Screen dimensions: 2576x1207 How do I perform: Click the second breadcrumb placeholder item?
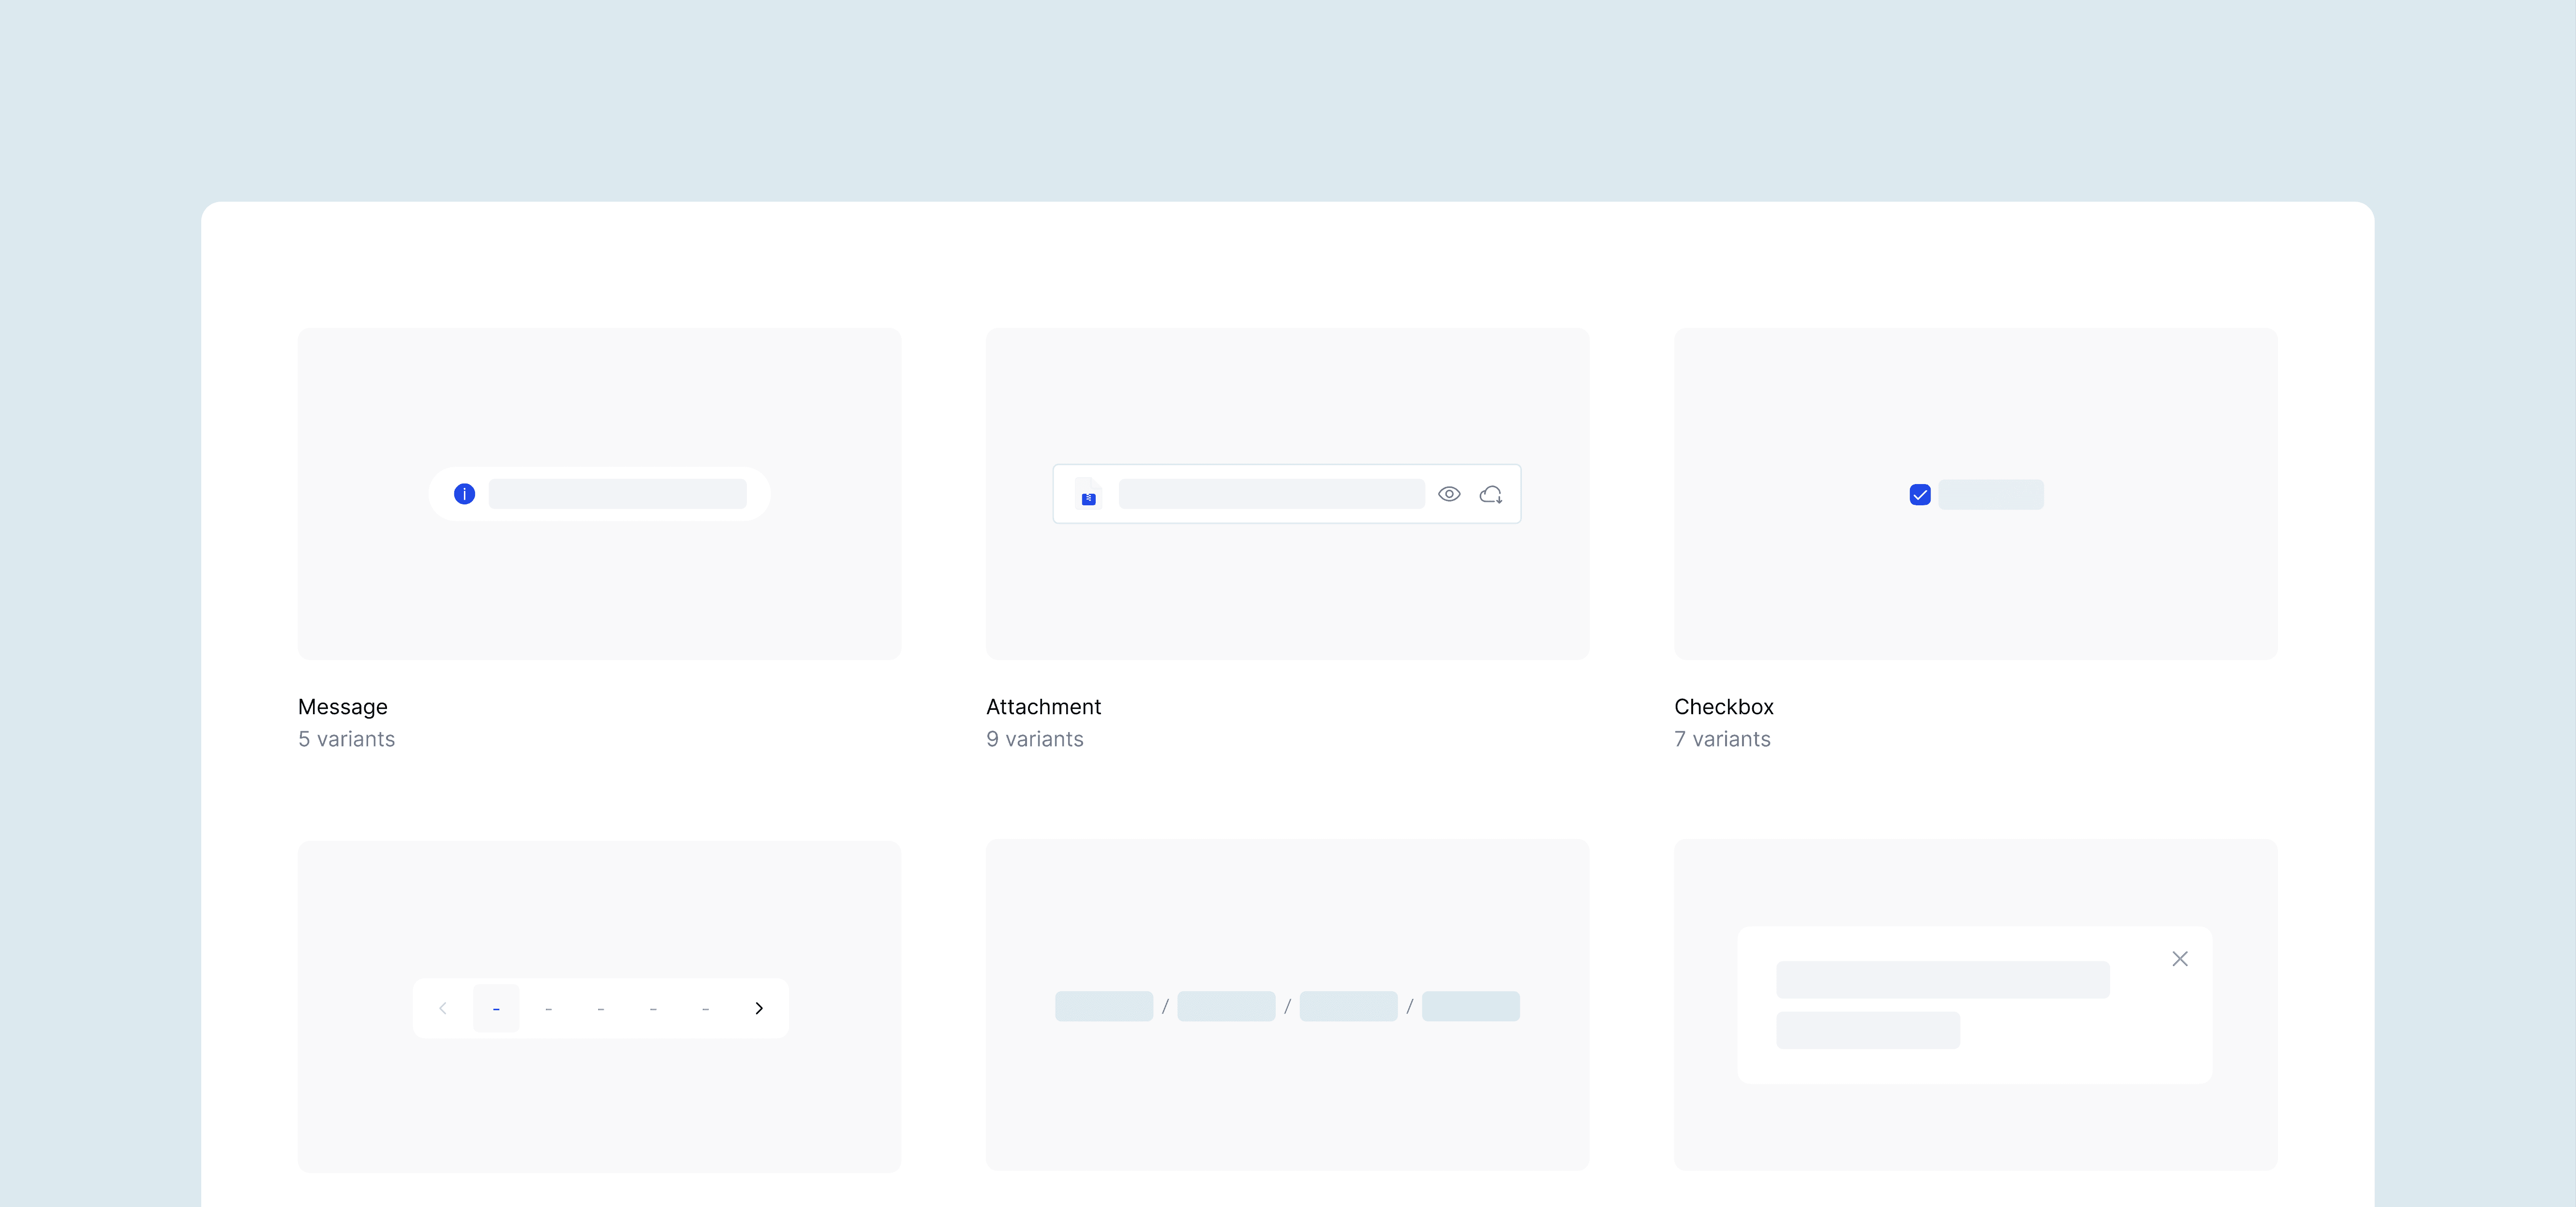tap(1225, 1006)
